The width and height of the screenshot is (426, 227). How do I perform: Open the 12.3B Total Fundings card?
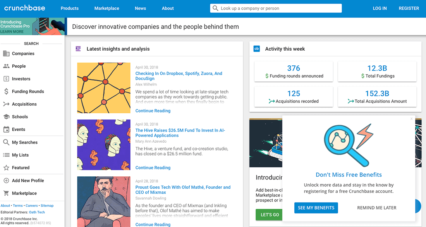pyautogui.click(x=377, y=71)
